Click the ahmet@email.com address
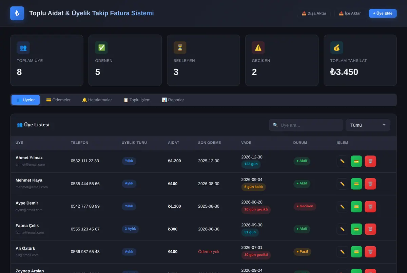The height and width of the screenshot is (273, 407). [30, 165]
